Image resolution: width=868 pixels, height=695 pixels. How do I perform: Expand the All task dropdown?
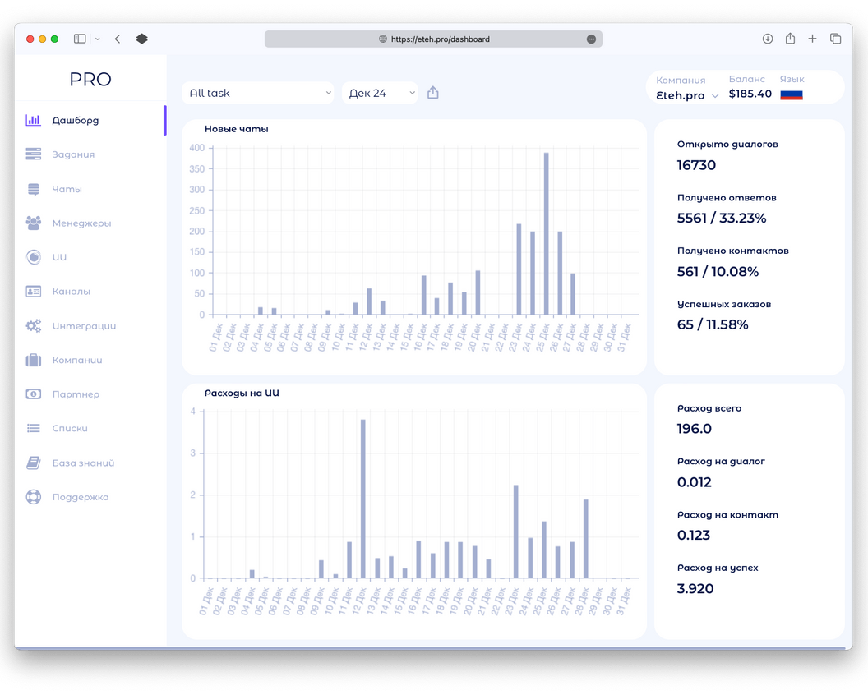(257, 93)
